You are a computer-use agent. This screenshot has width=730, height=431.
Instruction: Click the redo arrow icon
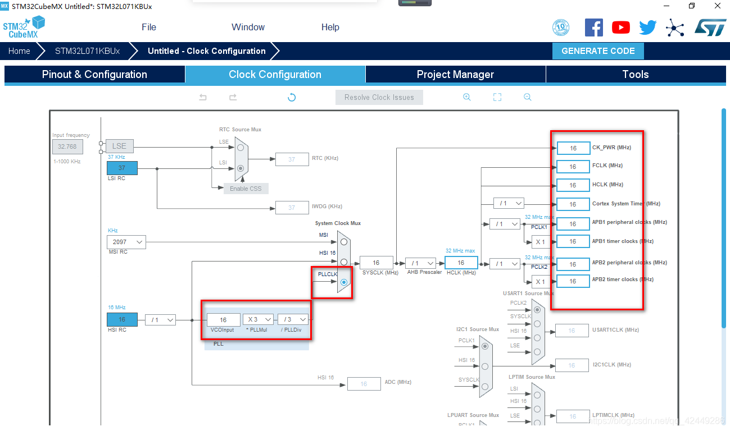[233, 97]
